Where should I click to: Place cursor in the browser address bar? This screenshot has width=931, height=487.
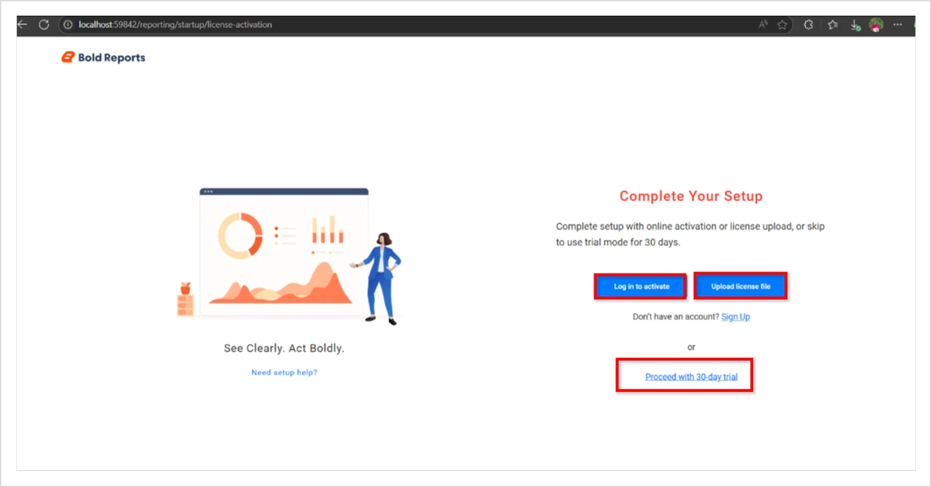click(x=188, y=24)
